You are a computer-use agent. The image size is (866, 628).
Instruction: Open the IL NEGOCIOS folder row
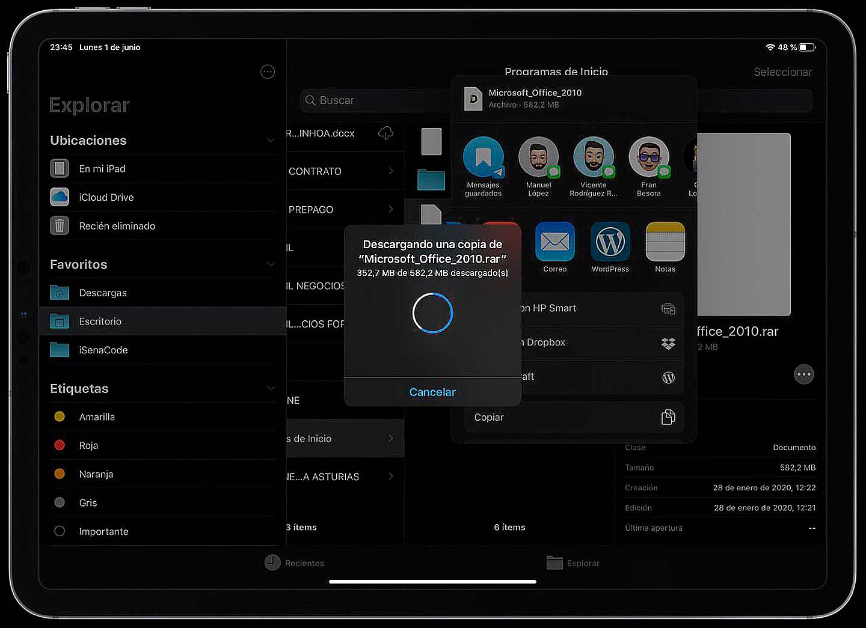click(x=316, y=286)
